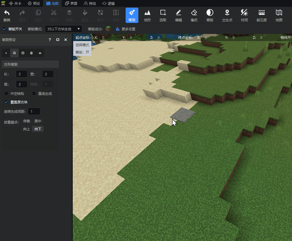292x241 pixels.
Task: Click the 宽 width input field
Action: click(x=48, y=74)
